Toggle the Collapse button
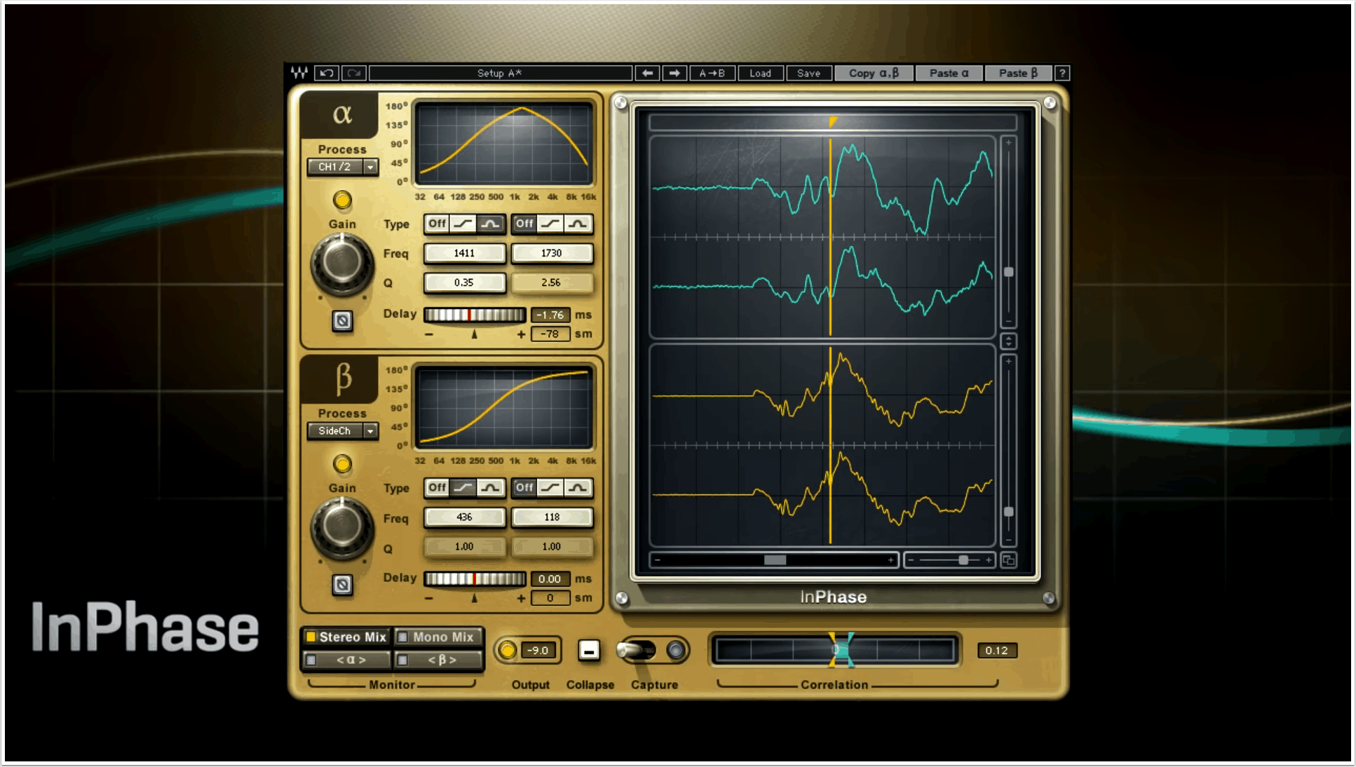This screenshot has width=1356, height=767. coord(589,651)
